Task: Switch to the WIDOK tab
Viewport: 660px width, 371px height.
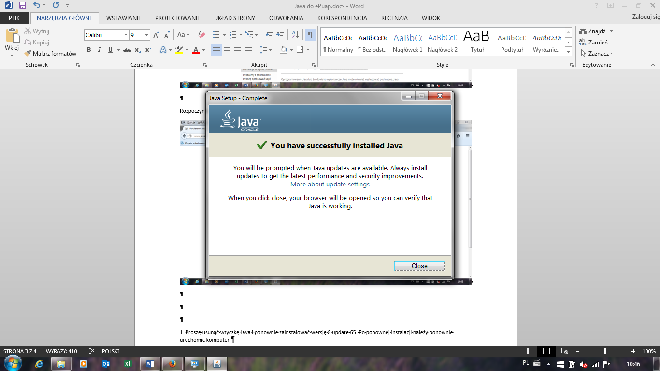Action: (431, 18)
